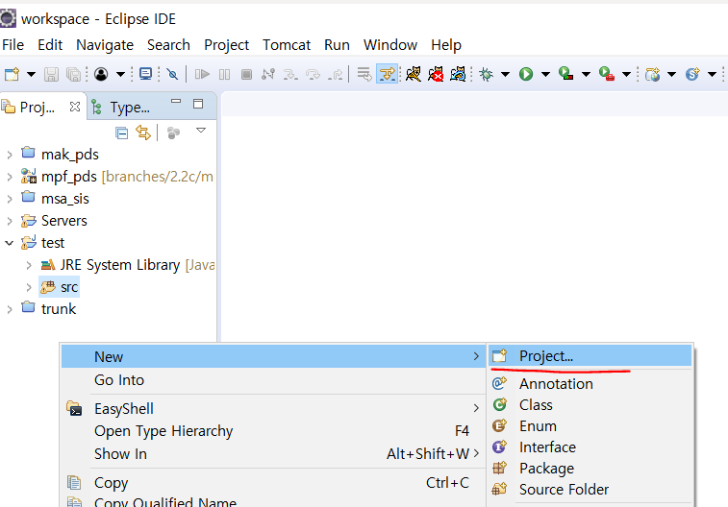Select Package in the New submenu
This screenshot has width=728, height=507.
[x=590, y=469]
